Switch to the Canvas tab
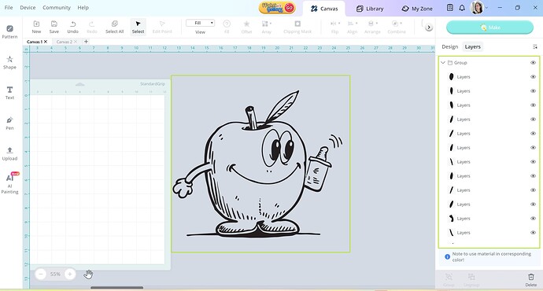543x291 pixels. coord(324,9)
